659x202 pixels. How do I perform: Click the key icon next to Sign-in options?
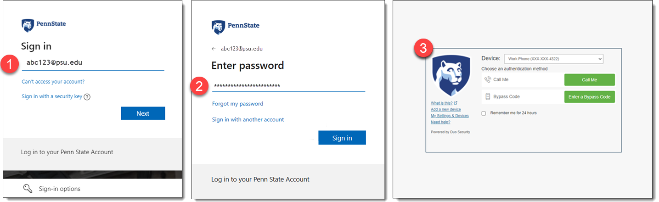(x=28, y=189)
